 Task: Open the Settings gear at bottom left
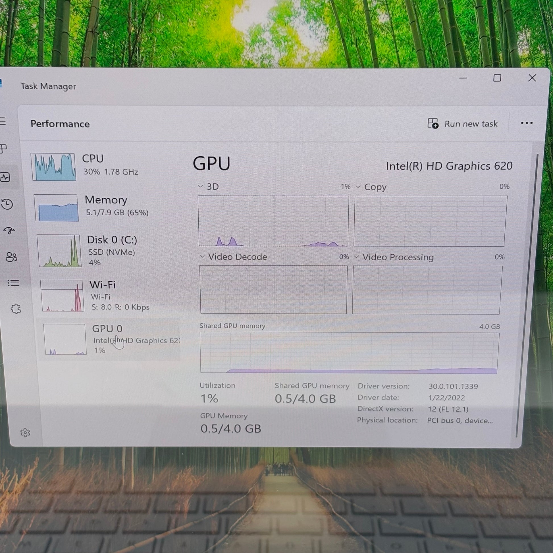click(25, 432)
